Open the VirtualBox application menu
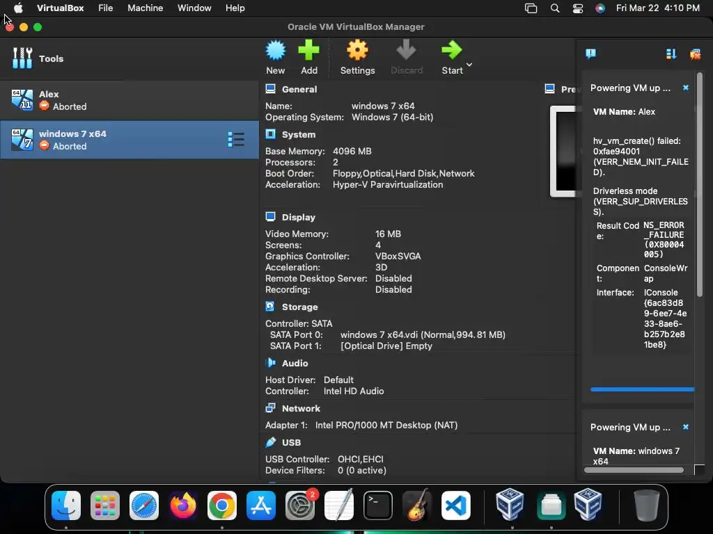The height and width of the screenshot is (534, 713). pos(60,8)
